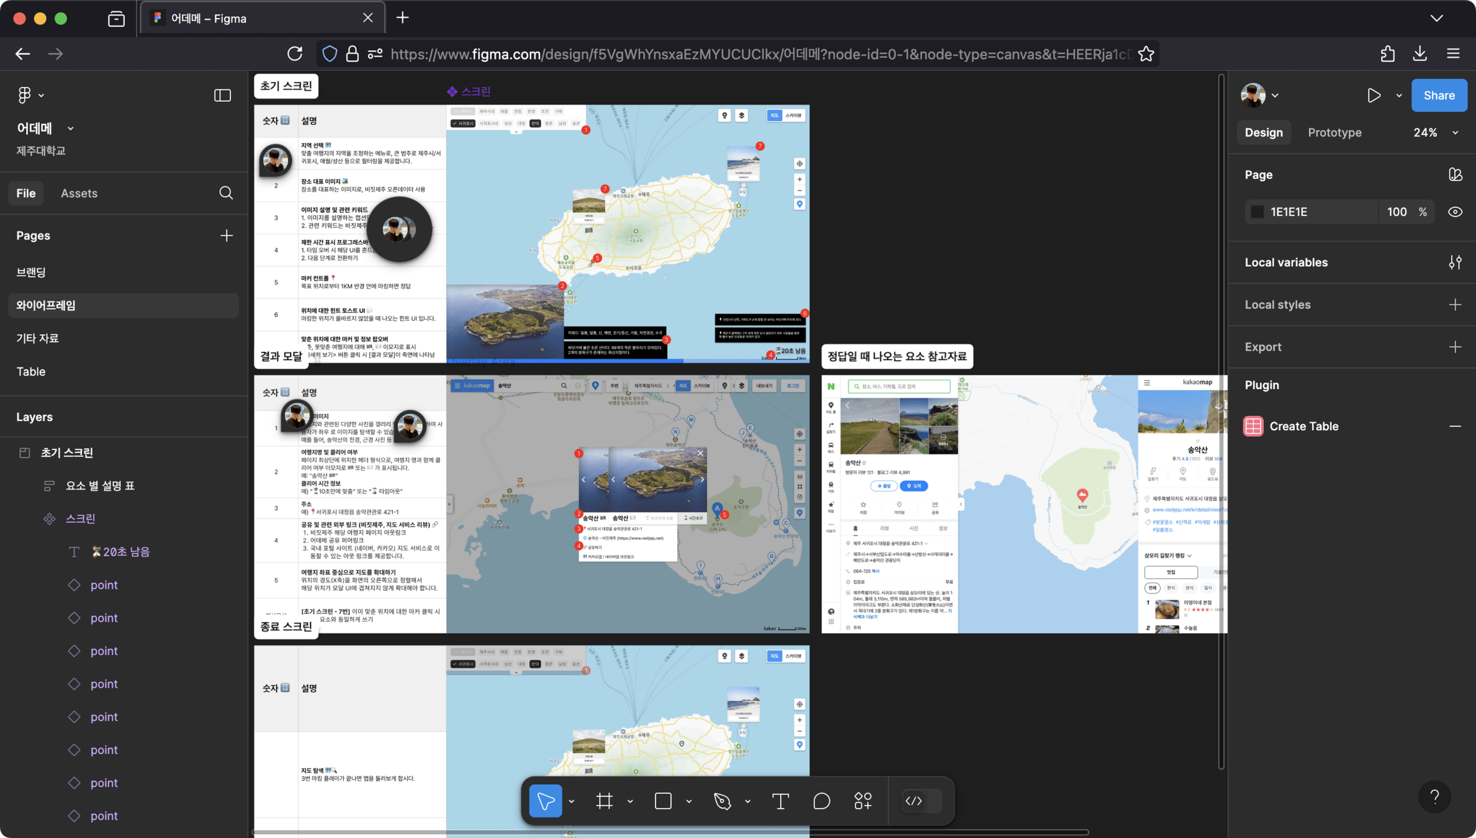Click the Figma main menu icon
This screenshot has width=1476, height=838.
pos(25,95)
